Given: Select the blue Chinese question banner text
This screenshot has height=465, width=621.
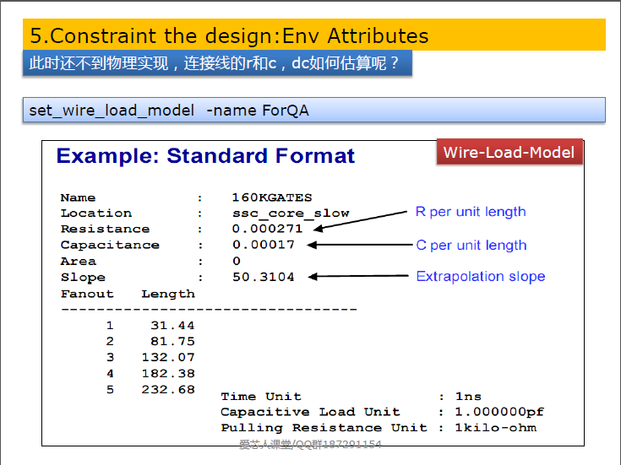Looking at the screenshot, I should (x=214, y=63).
